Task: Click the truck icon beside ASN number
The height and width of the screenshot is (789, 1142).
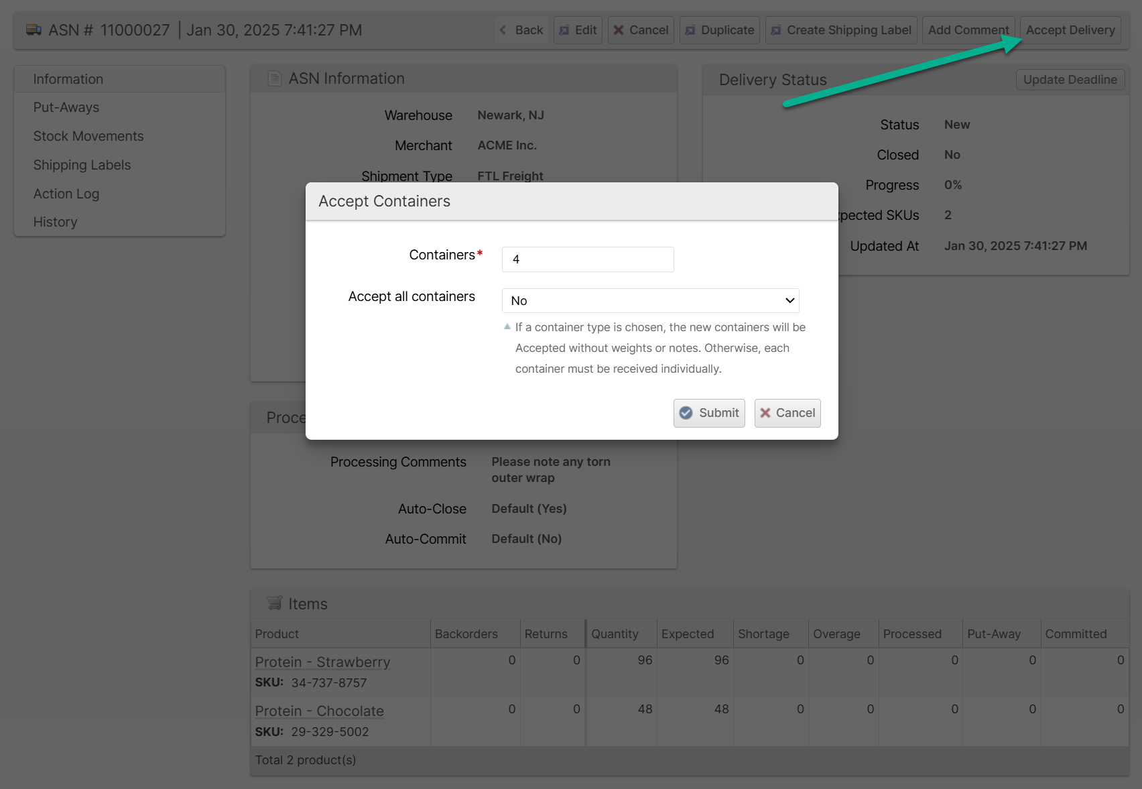Action: pyautogui.click(x=34, y=30)
